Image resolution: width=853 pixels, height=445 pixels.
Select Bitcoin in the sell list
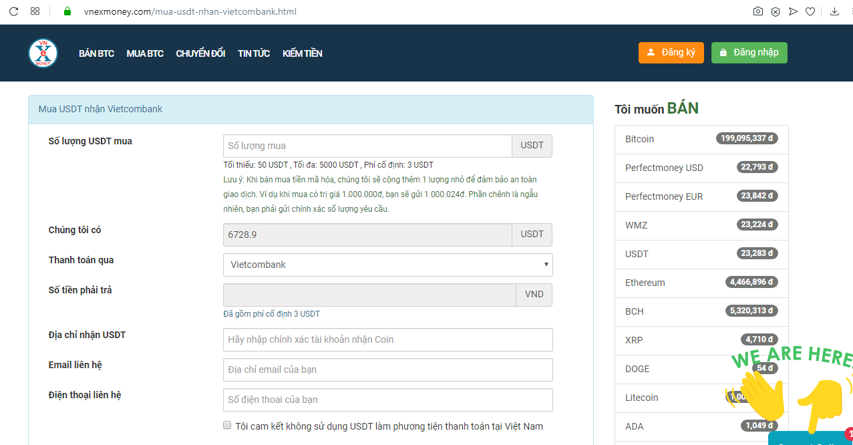tap(701, 139)
